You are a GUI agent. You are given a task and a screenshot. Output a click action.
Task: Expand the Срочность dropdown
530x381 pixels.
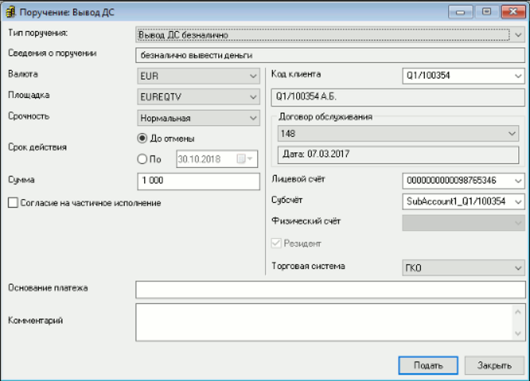[253, 118]
